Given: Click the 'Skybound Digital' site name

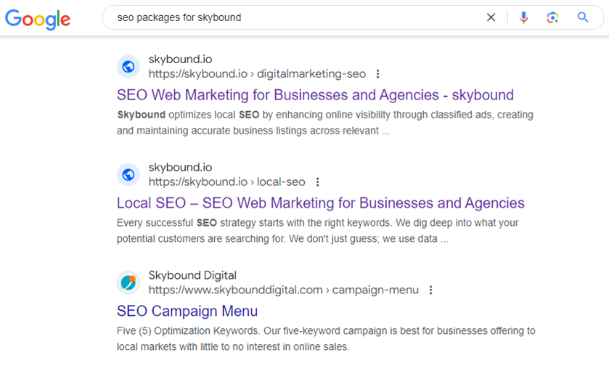Looking at the screenshot, I should click(x=192, y=276).
